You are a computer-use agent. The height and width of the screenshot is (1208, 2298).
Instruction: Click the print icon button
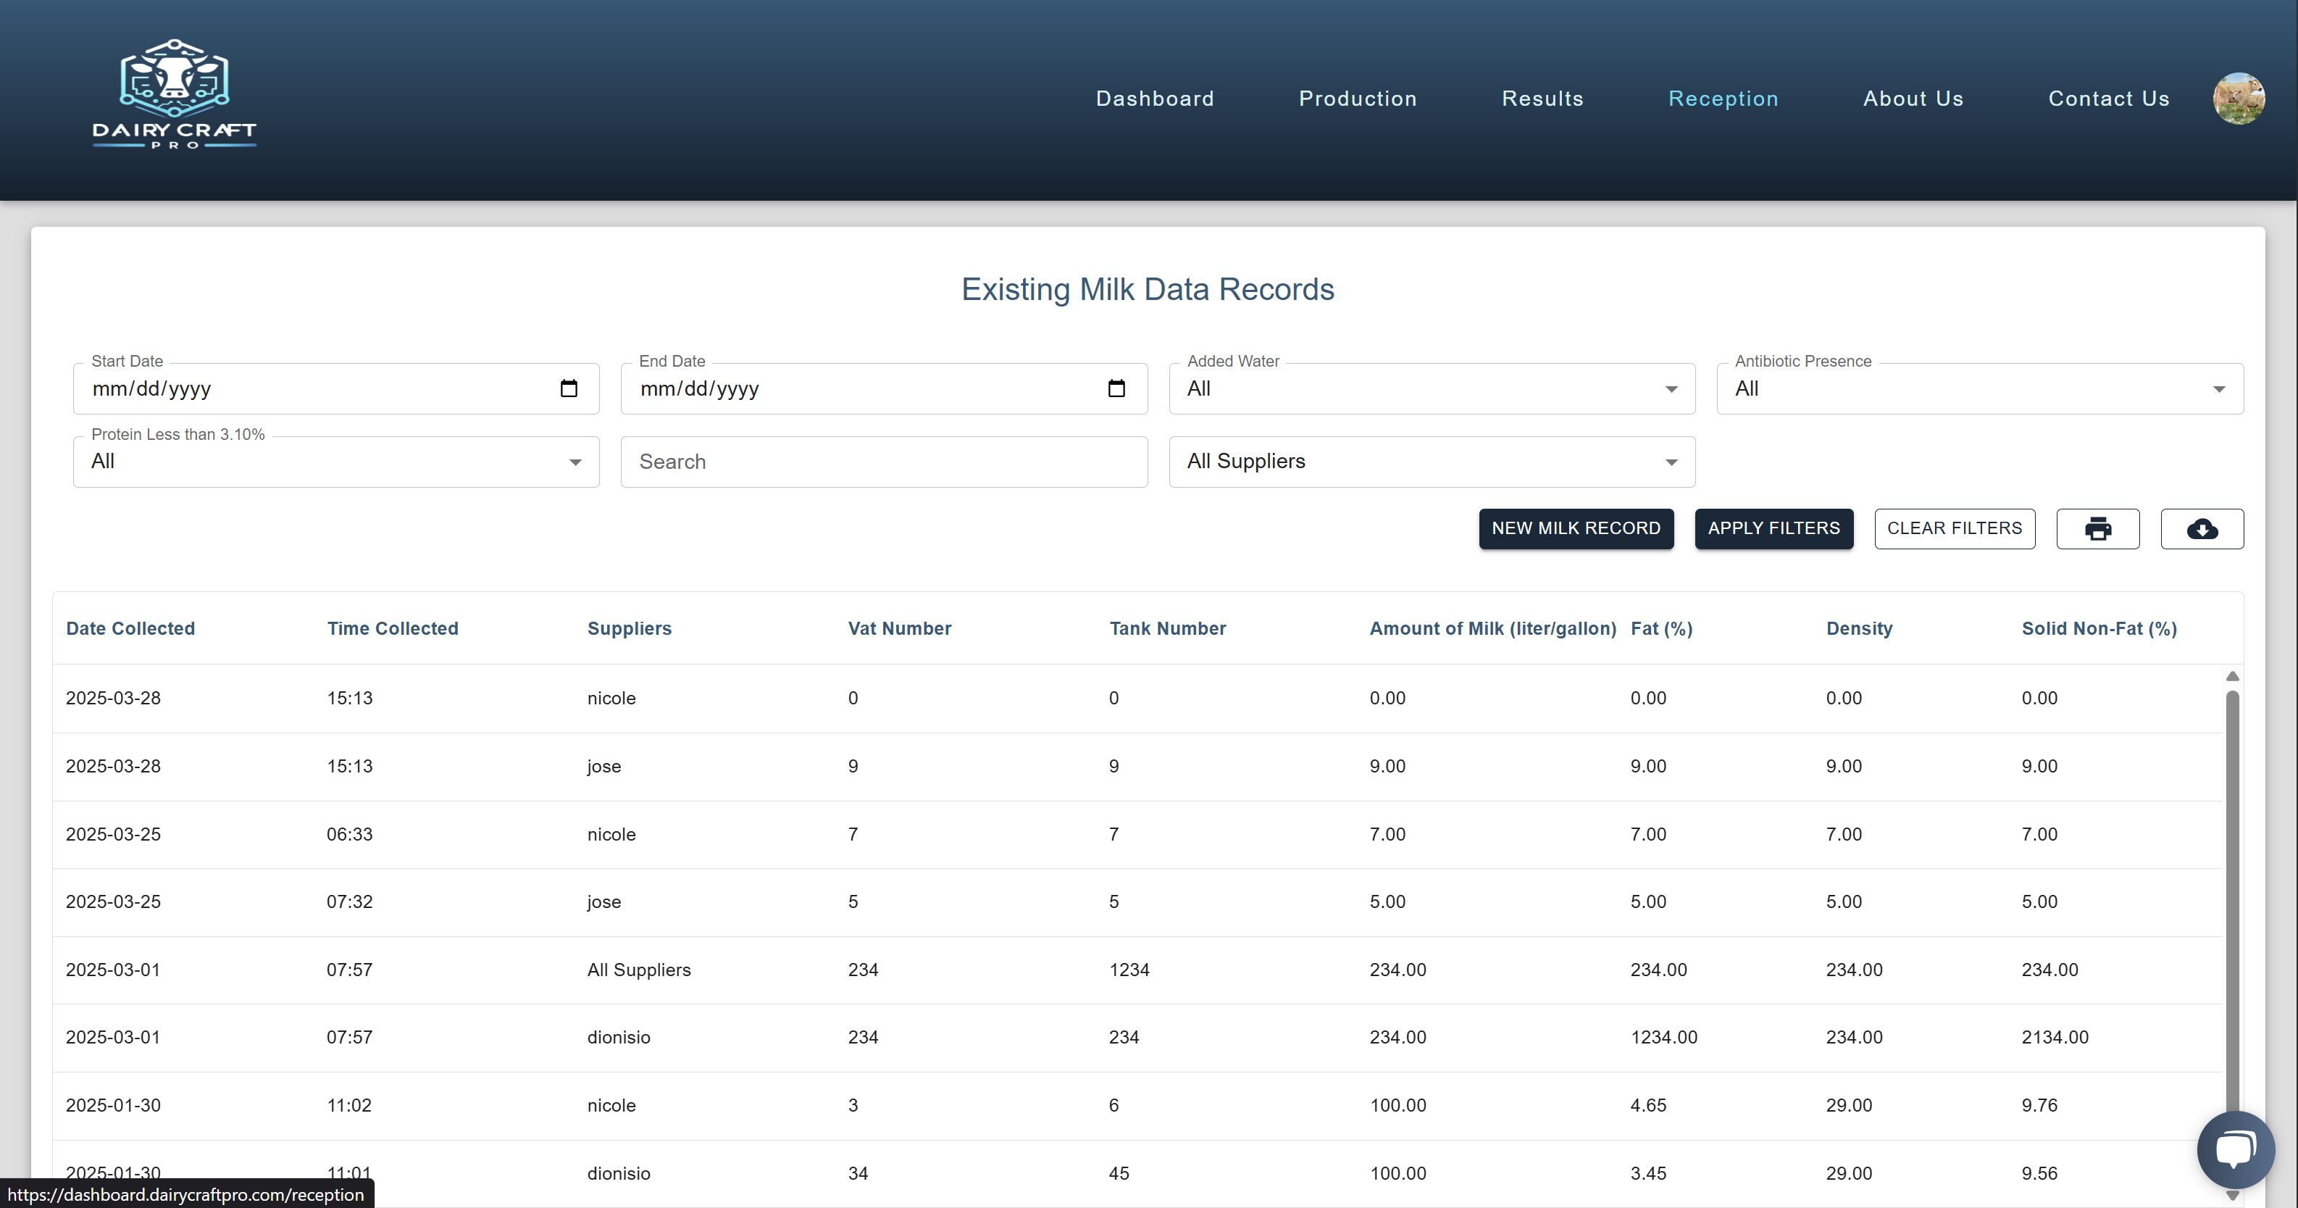click(2097, 529)
